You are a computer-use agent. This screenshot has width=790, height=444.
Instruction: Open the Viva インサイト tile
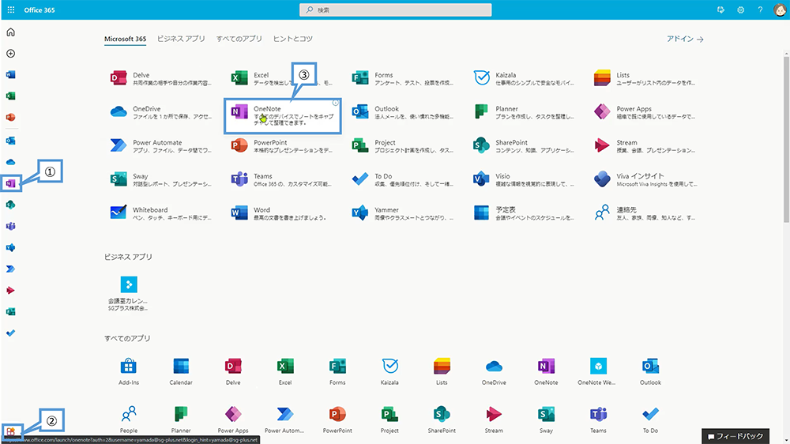coord(645,179)
